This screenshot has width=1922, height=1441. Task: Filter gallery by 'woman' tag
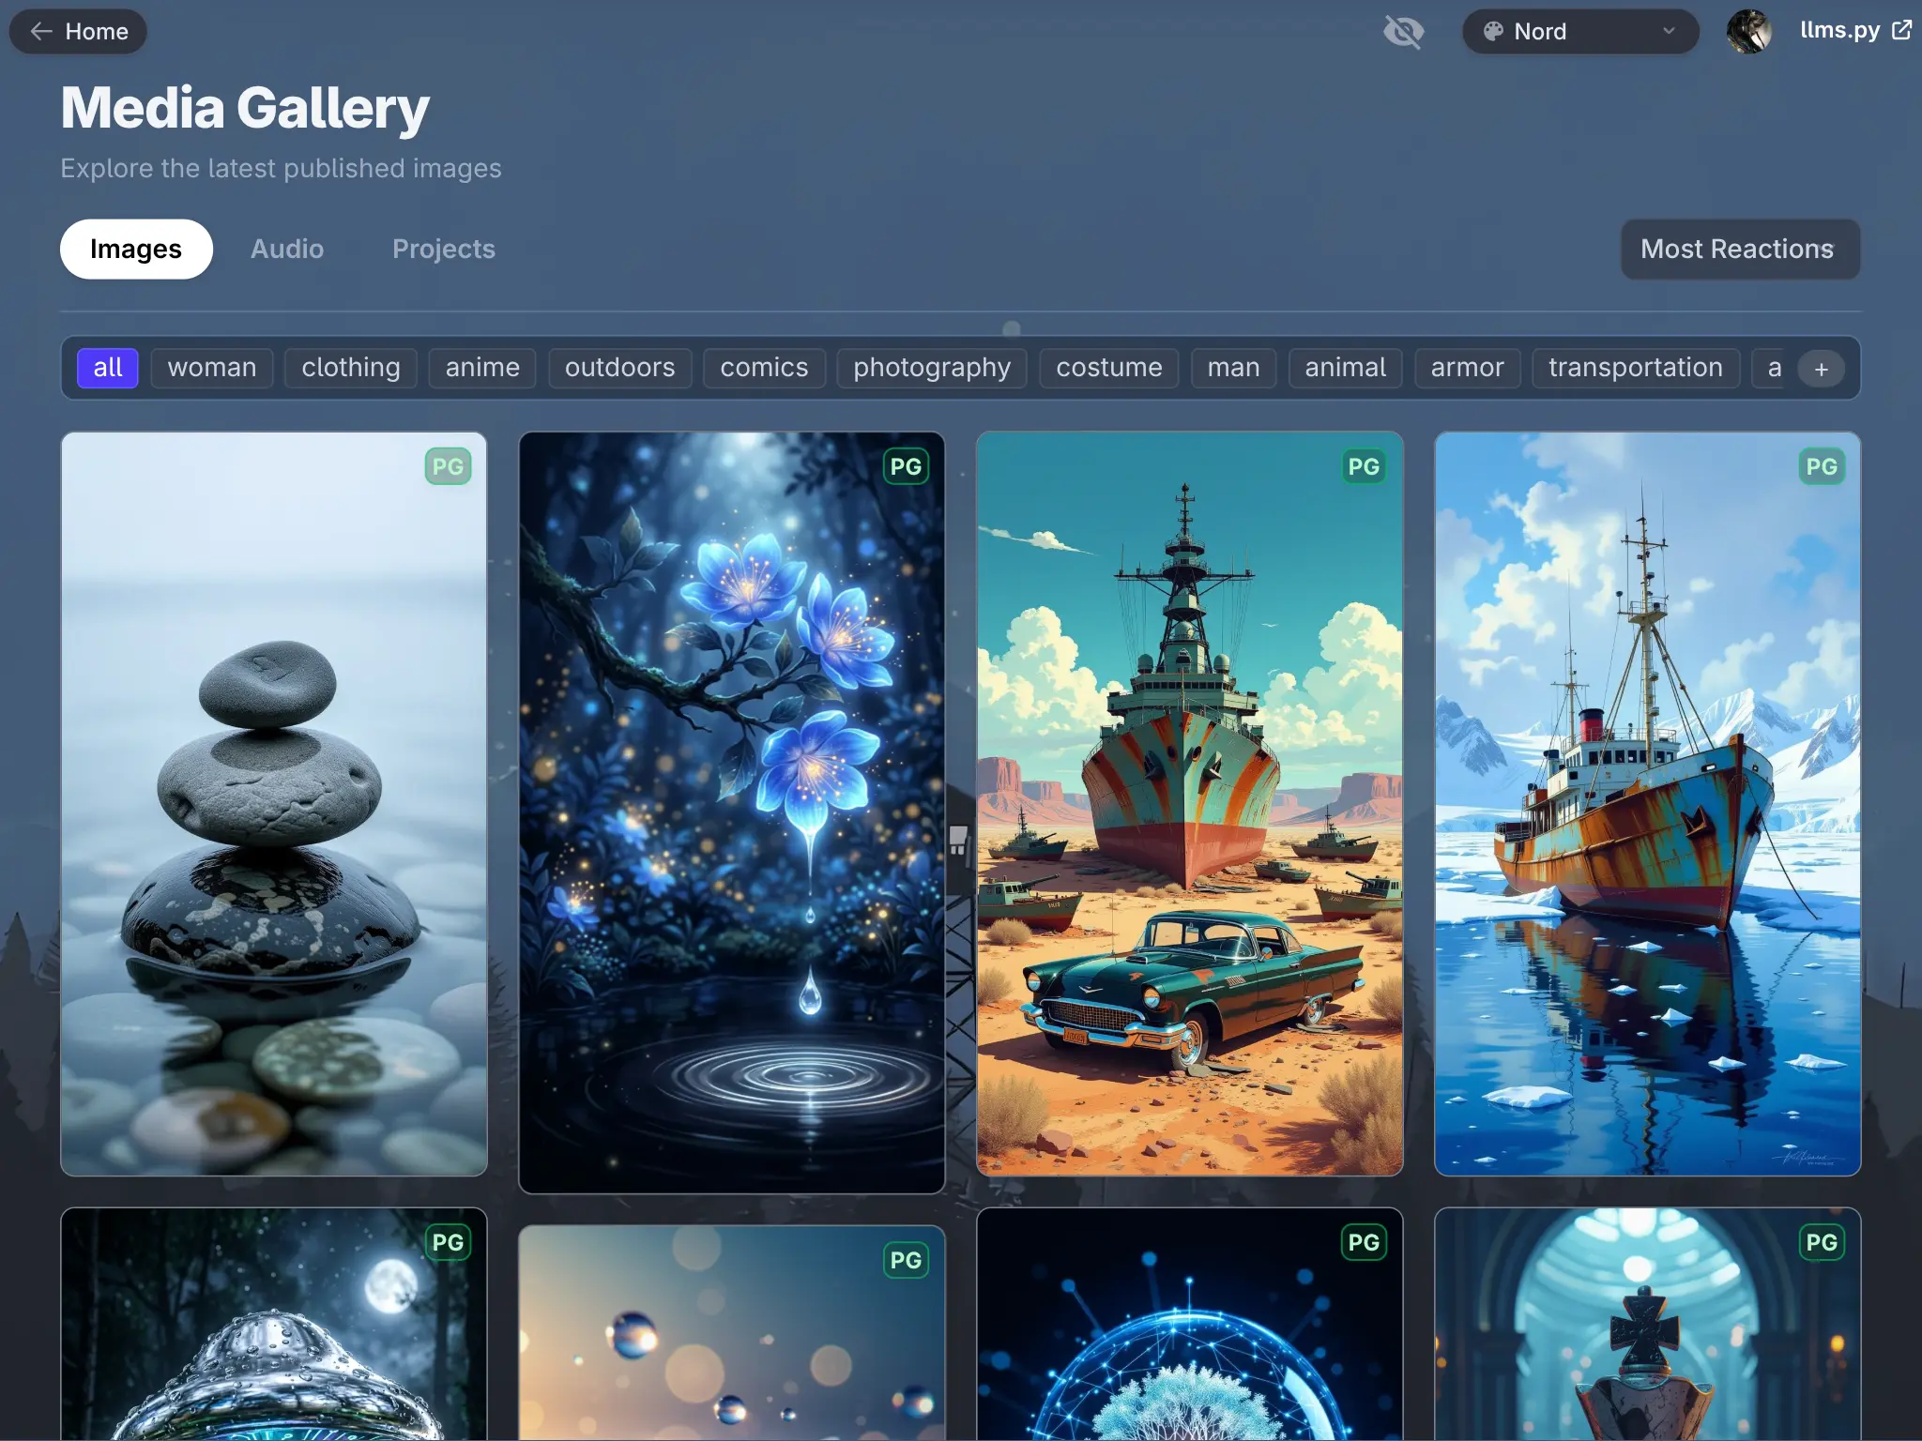click(x=212, y=368)
